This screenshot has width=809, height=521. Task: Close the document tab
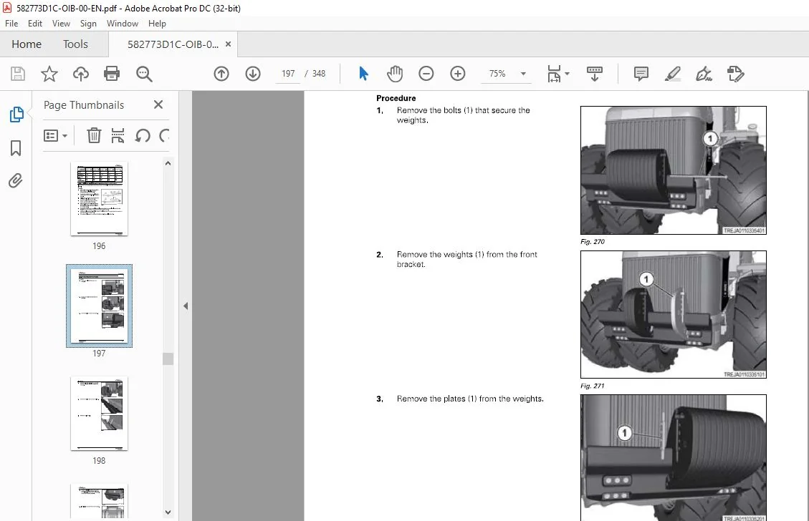click(228, 44)
